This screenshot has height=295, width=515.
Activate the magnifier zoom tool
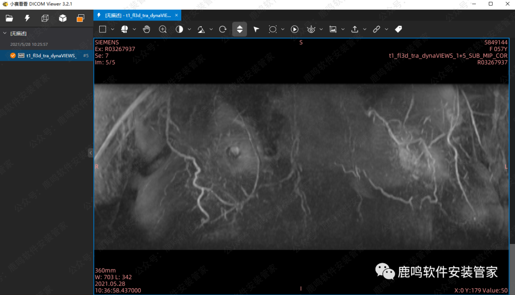point(163,29)
